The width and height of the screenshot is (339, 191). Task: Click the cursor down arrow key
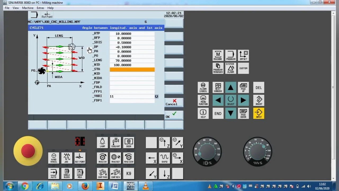[231, 113]
